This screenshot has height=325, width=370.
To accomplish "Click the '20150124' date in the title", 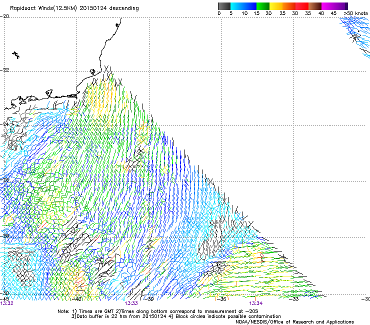I will coord(93,8).
